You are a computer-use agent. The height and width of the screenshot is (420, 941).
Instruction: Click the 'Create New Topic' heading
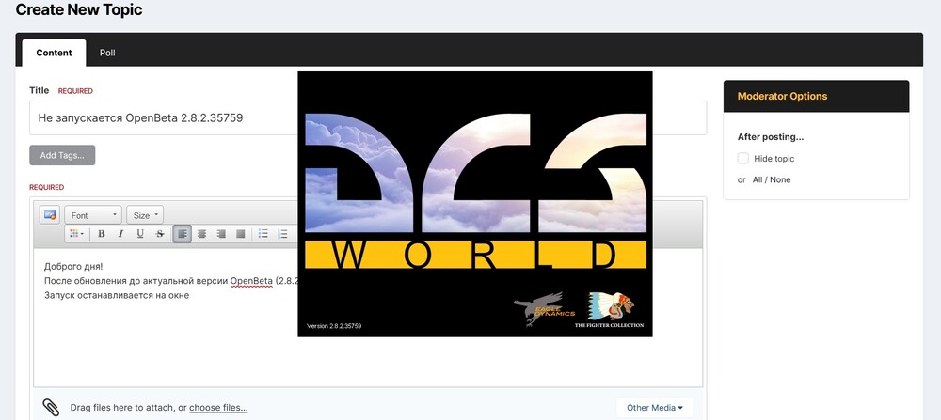[79, 9]
